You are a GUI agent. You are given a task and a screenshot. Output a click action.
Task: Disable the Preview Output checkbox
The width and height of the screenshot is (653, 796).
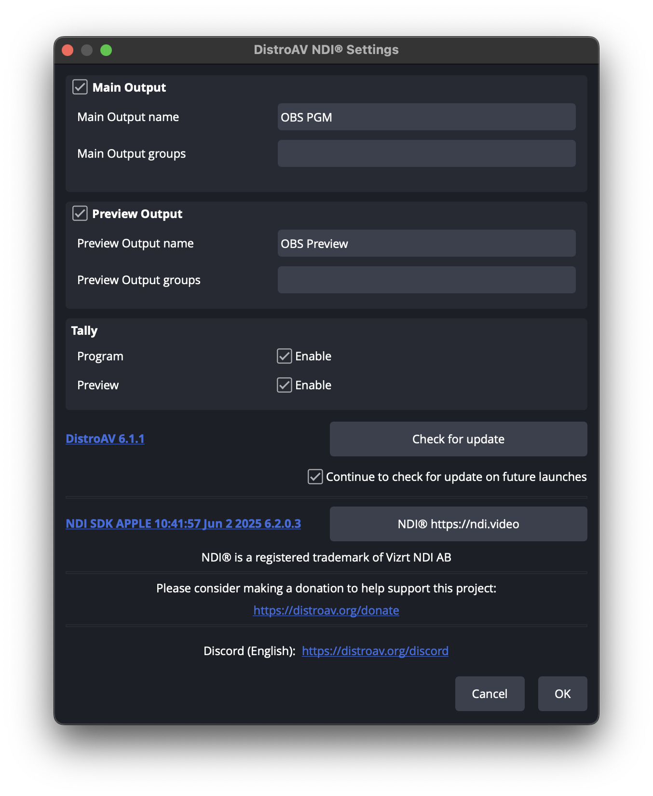(80, 214)
